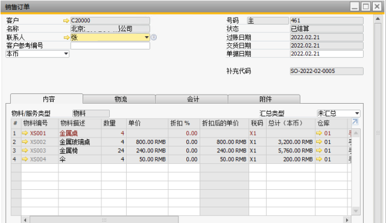Viewport: 386px width, 223px height.
Task: Click the 3,200.00 RMB total cell
Action: pos(291,142)
